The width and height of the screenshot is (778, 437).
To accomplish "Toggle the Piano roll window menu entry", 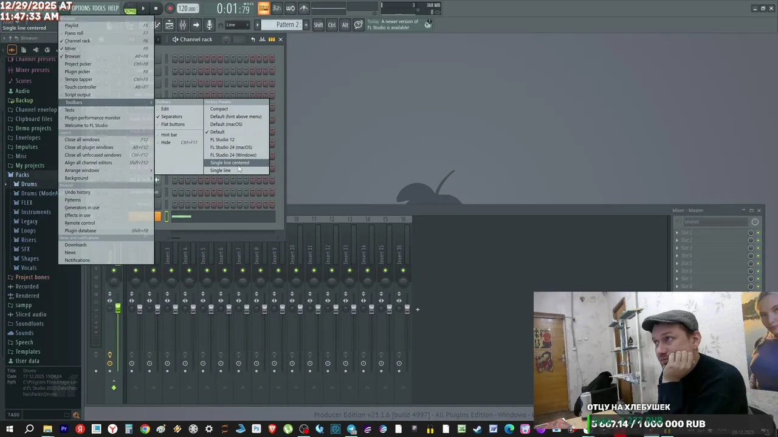I will pyautogui.click(x=106, y=33).
